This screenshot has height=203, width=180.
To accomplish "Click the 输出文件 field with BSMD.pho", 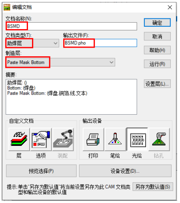I will [x=100, y=43].
